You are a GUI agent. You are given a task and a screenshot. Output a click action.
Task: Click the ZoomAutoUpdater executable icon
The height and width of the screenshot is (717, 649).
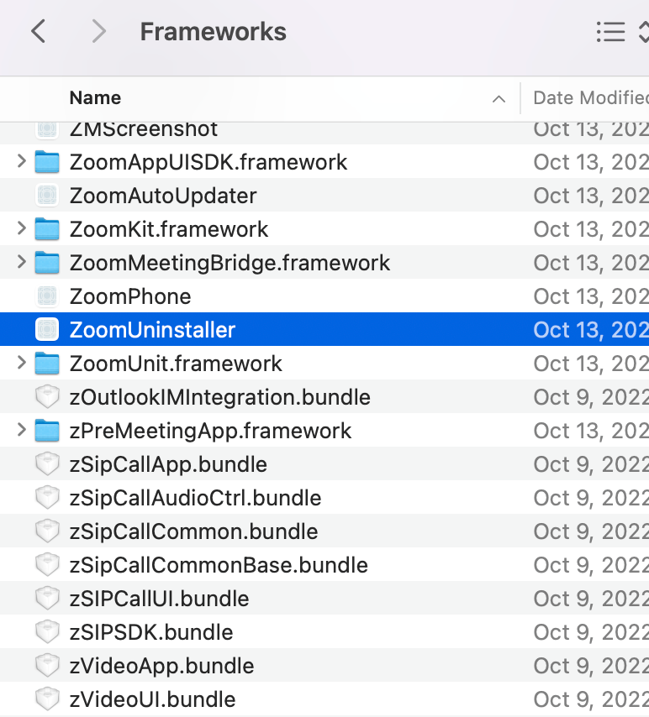pos(47,196)
